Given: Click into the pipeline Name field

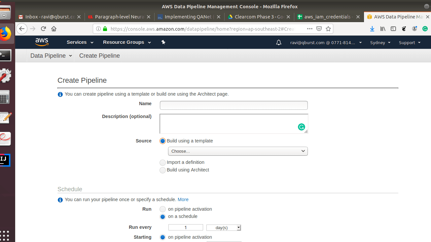Looking at the screenshot, I should (234, 105).
